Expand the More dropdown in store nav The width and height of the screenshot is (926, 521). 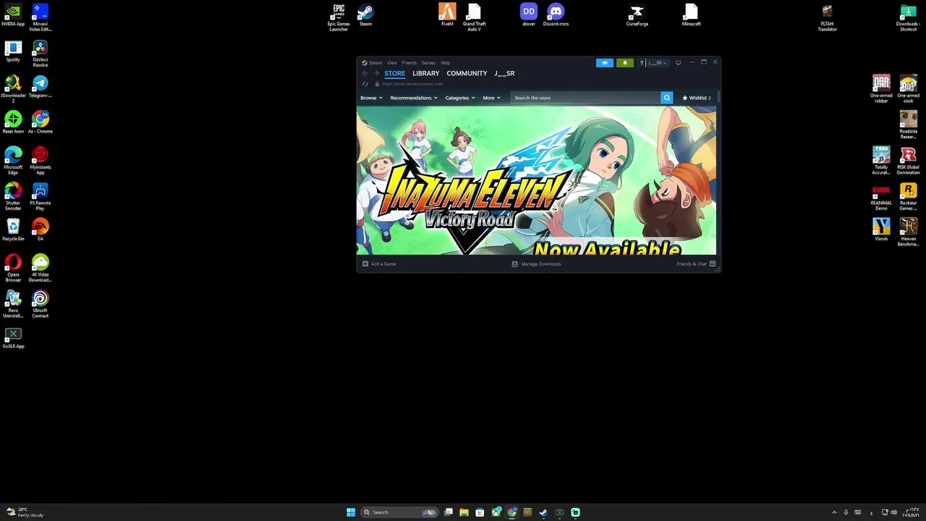(491, 98)
